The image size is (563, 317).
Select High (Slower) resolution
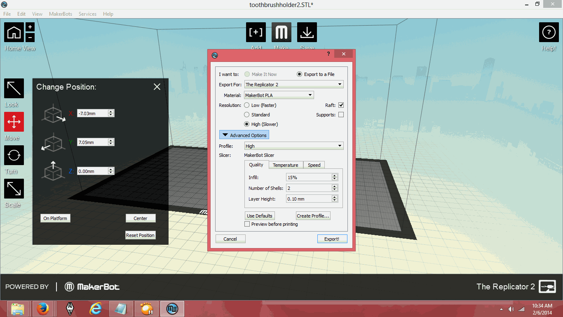click(261, 124)
